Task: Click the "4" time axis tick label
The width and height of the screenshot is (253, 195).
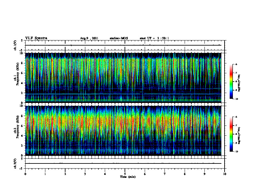Action: [x=105, y=174]
